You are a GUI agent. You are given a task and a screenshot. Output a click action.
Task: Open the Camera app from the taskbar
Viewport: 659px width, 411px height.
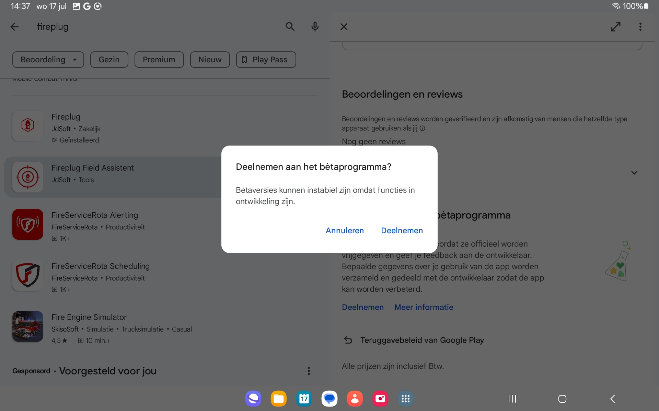coord(380,398)
